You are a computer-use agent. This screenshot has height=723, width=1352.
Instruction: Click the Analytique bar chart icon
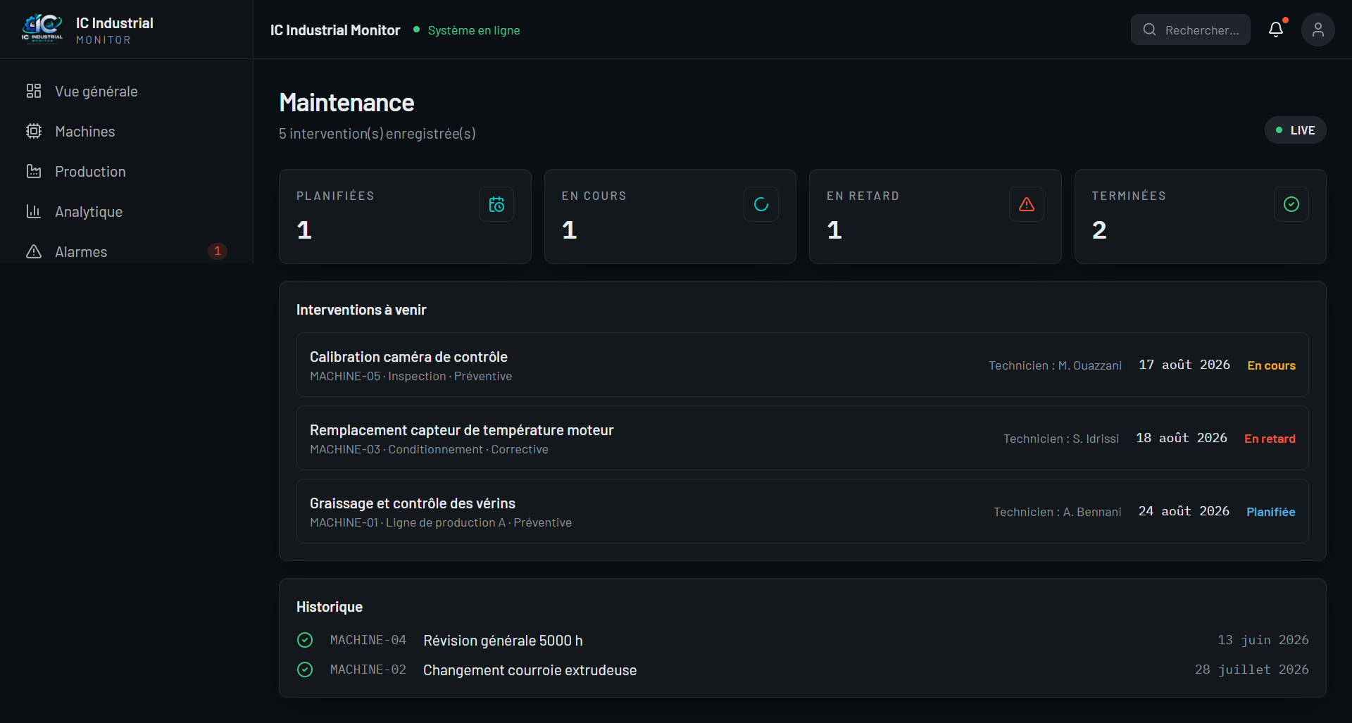(34, 211)
